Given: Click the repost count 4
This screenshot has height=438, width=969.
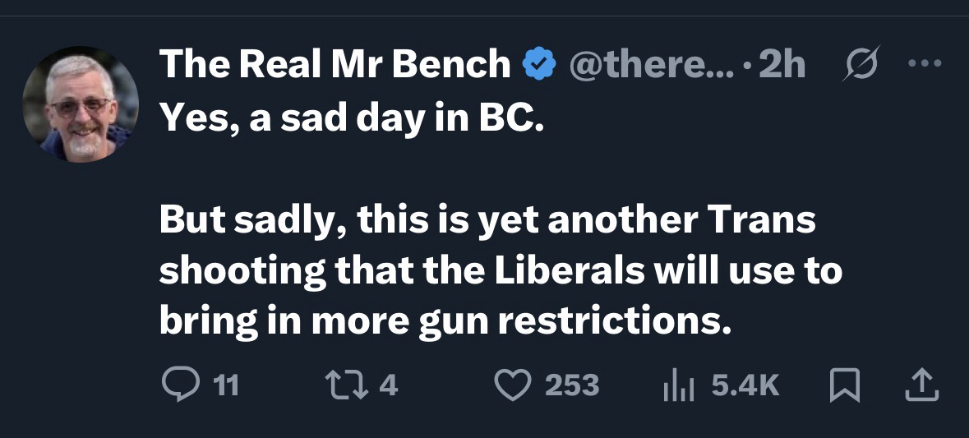Looking at the screenshot, I should tap(390, 385).
